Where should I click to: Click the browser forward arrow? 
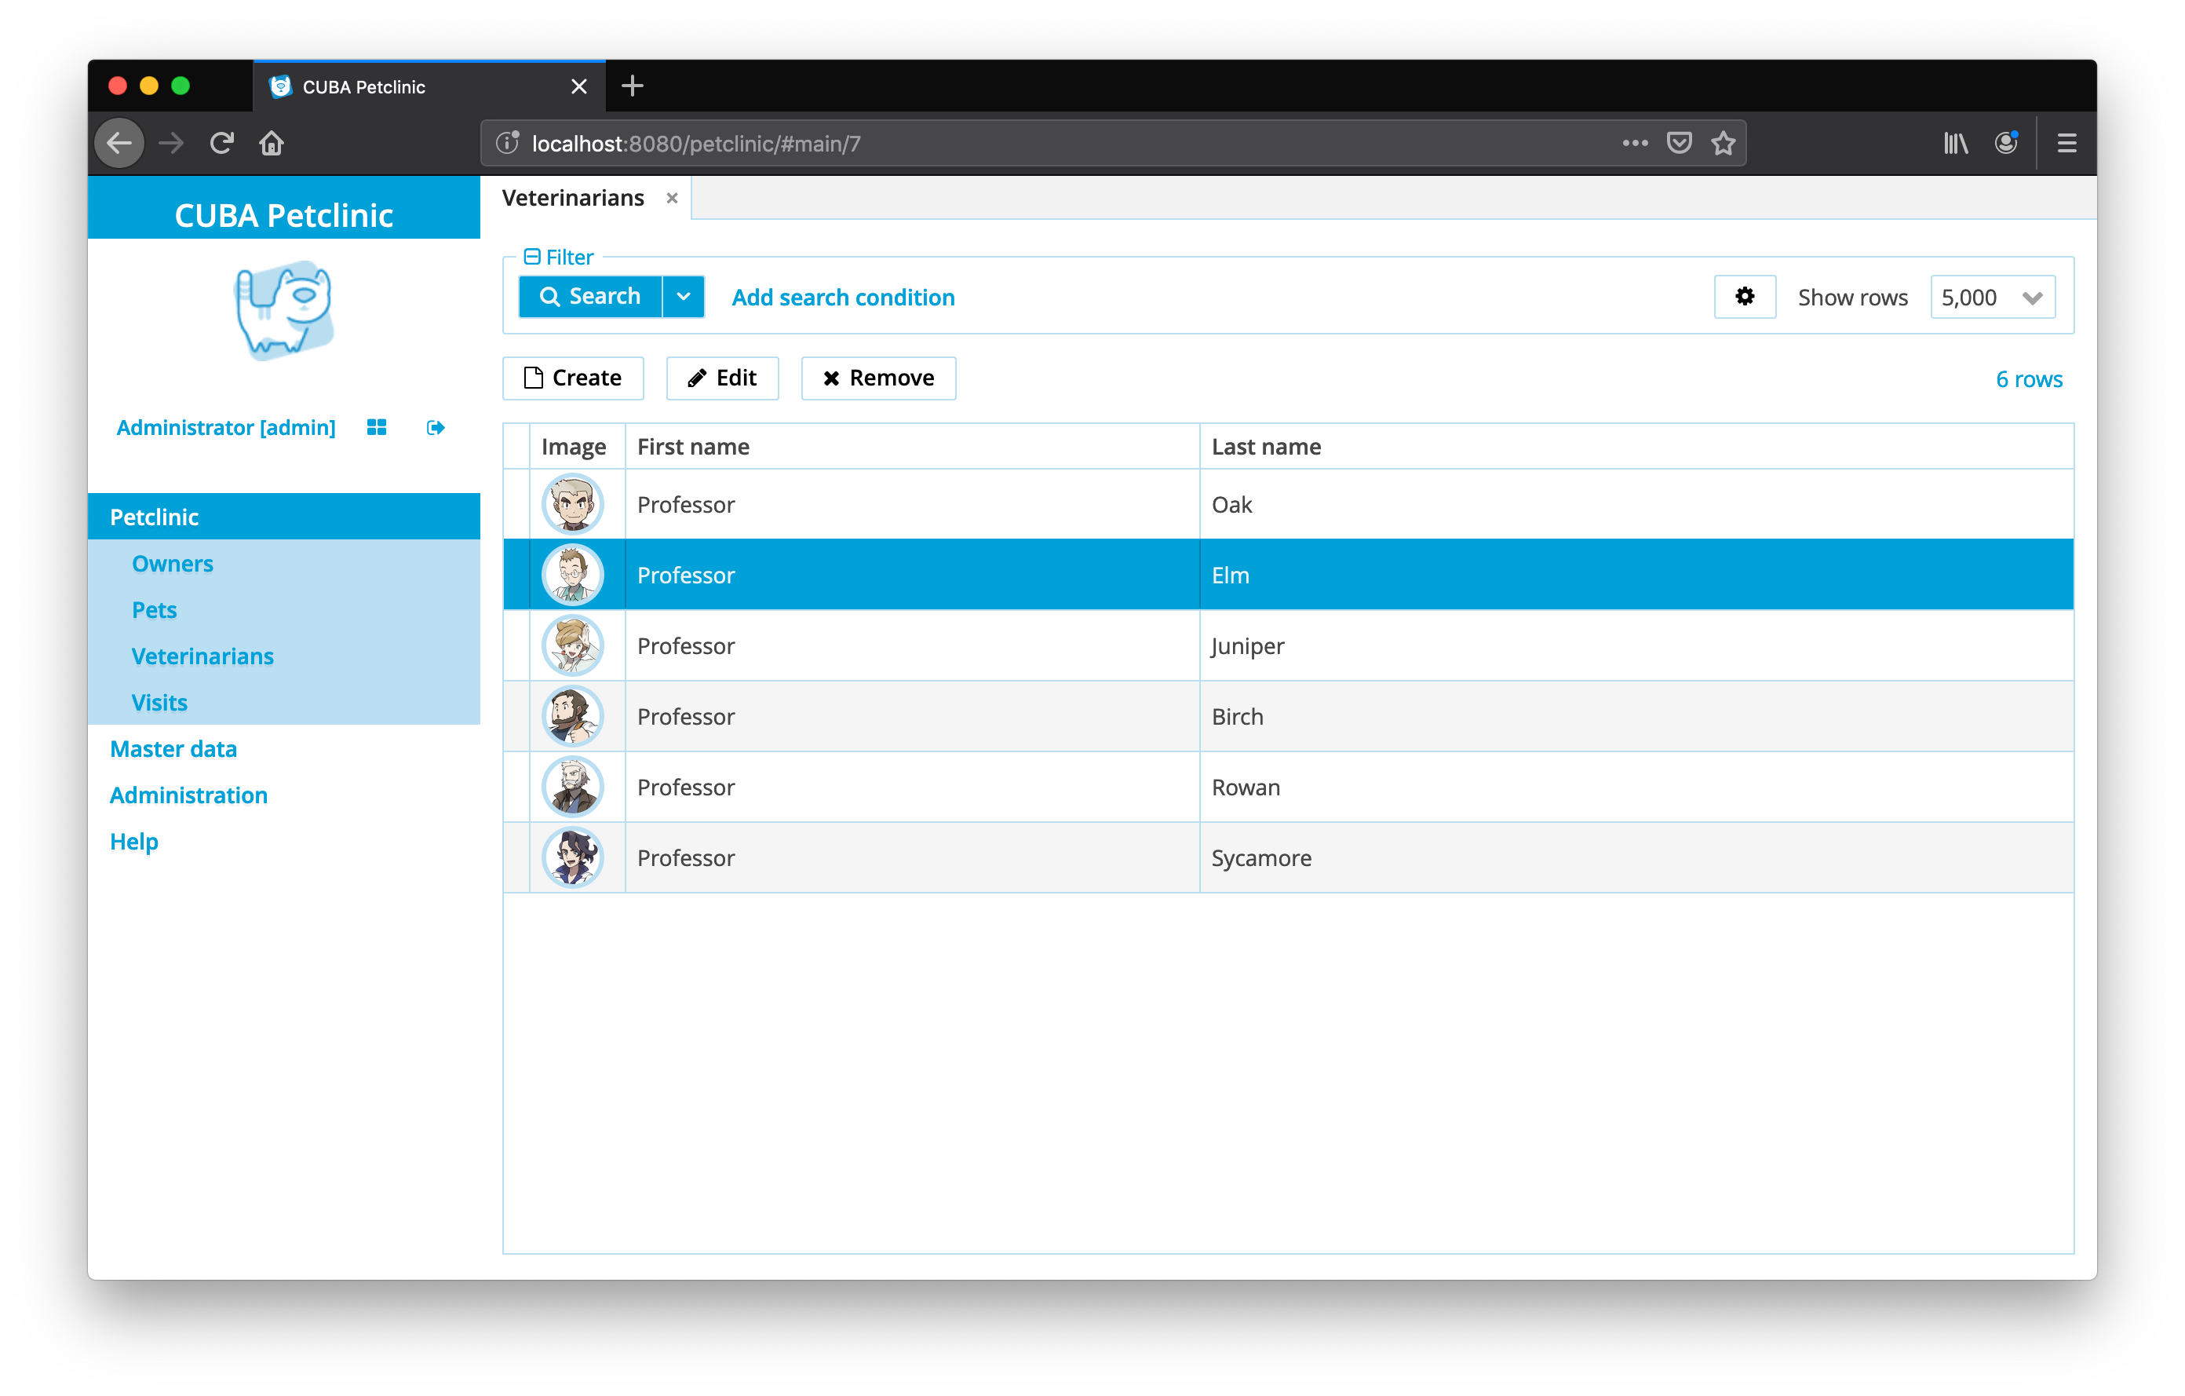[x=172, y=144]
